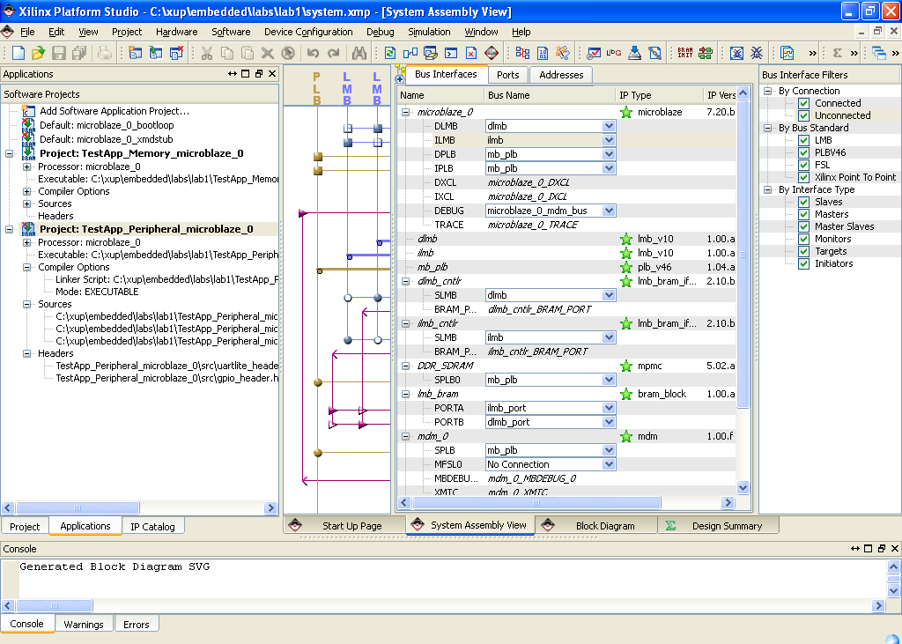902x644 pixels.
Task: Click the project window with red X icon
Action: (x=176, y=54)
